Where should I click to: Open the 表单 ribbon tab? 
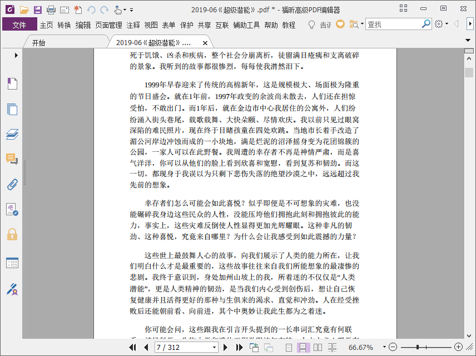(168, 25)
